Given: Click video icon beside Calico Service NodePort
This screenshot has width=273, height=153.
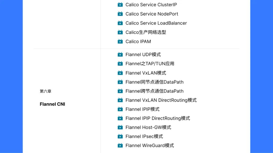Looking at the screenshot, I should pos(120,14).
